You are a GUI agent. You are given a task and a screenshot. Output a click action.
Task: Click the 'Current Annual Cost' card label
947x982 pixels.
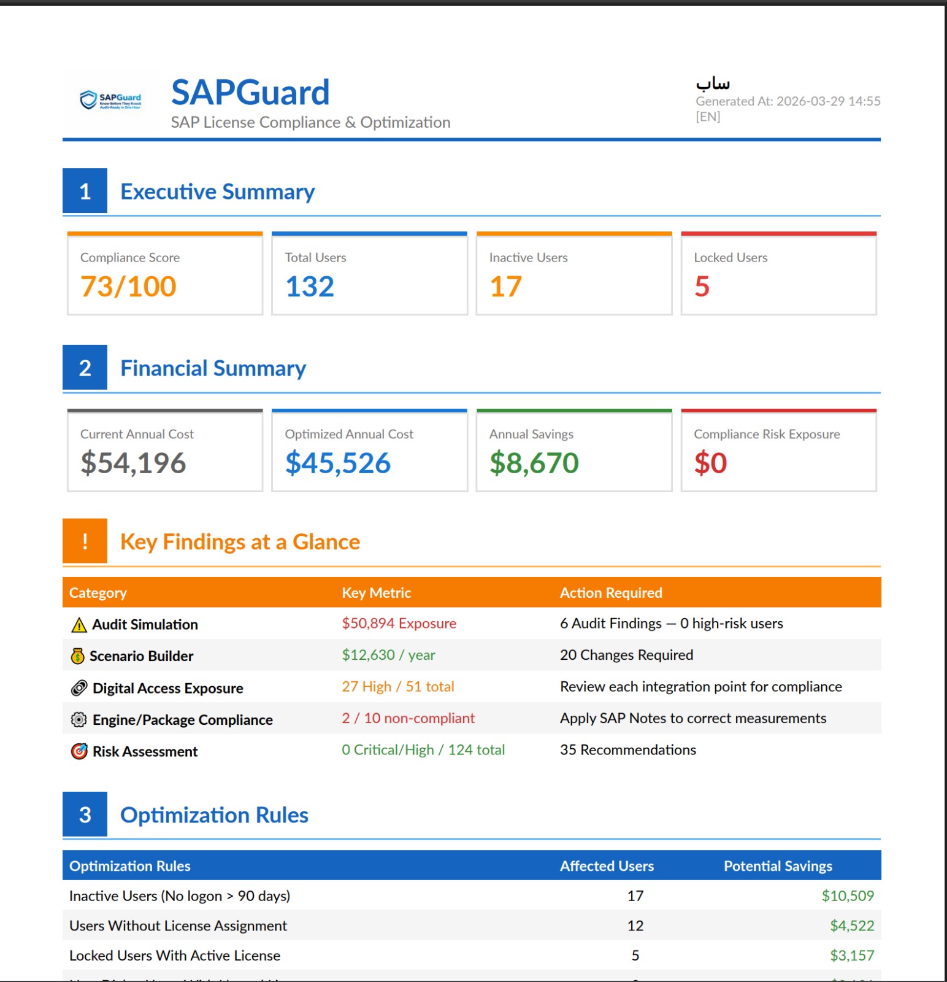137,434
